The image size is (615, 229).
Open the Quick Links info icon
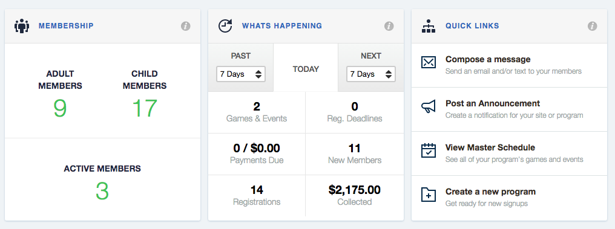(x=592, y=26)
